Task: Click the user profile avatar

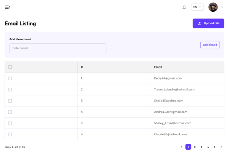Action: pos(213,7)
